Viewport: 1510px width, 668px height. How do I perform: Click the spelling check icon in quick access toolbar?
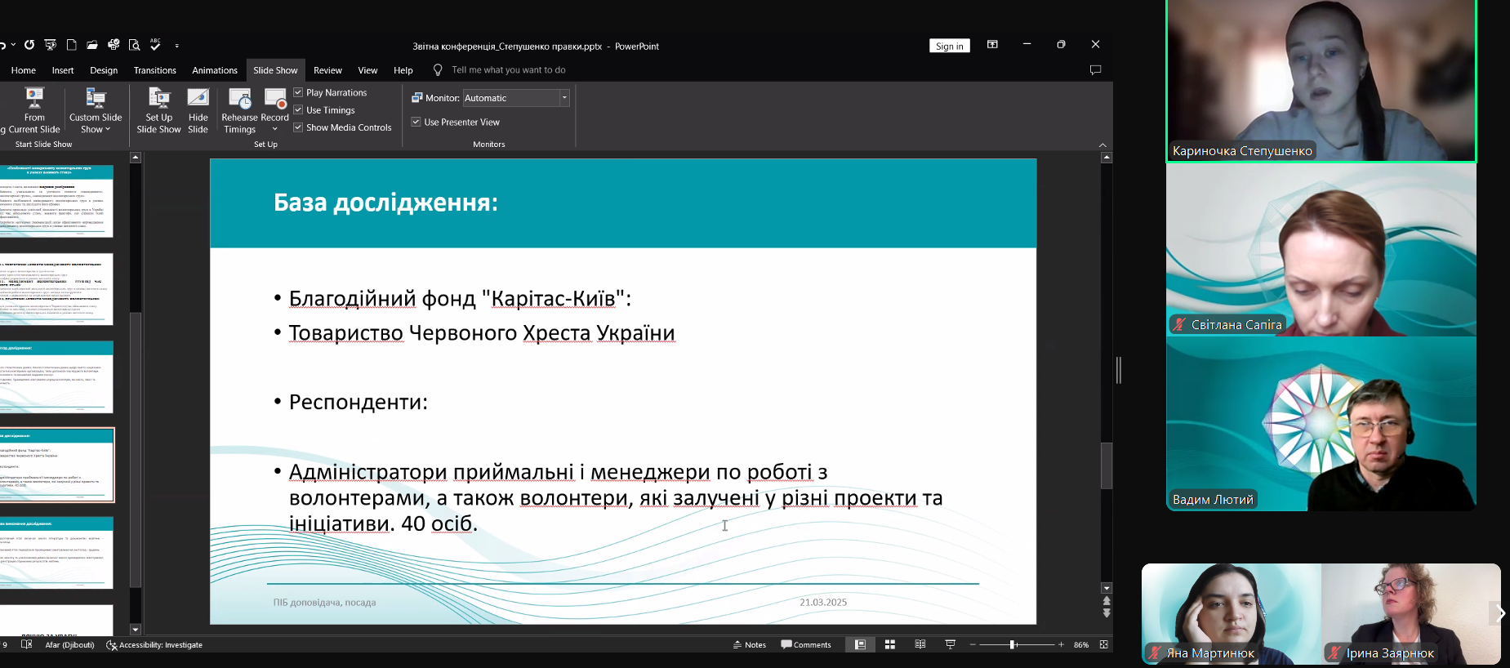pos(155,45)
